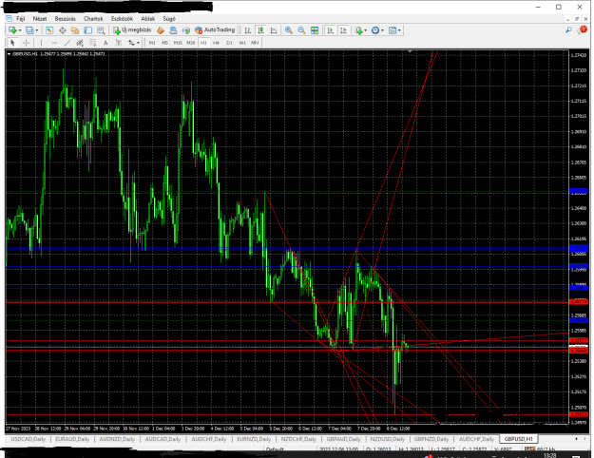Open the Súgó menu
The height and width of the screenshot is (458, 594).
pos(169,19)
